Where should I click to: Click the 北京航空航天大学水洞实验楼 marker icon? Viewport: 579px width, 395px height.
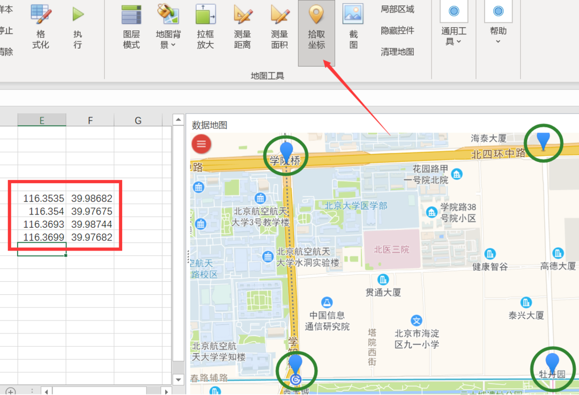268,257
